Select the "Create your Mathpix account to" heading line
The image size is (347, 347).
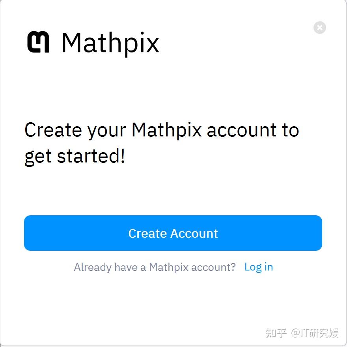click(162, 130)
